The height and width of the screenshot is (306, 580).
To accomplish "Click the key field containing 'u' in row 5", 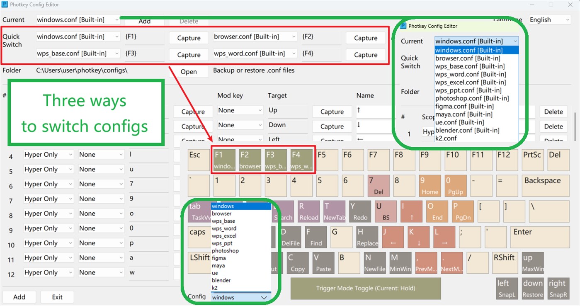I will coord(148,169).
